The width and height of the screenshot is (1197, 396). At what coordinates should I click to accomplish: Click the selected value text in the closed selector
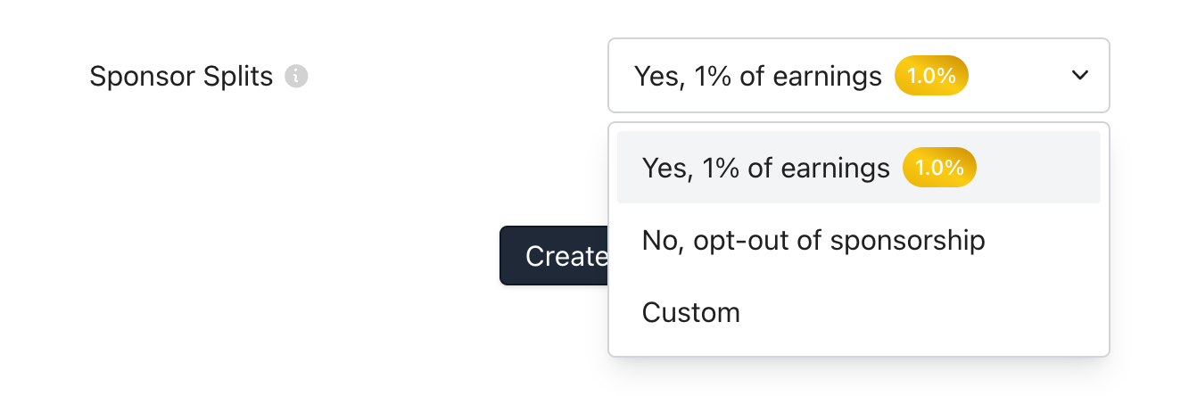pos(757,76)
